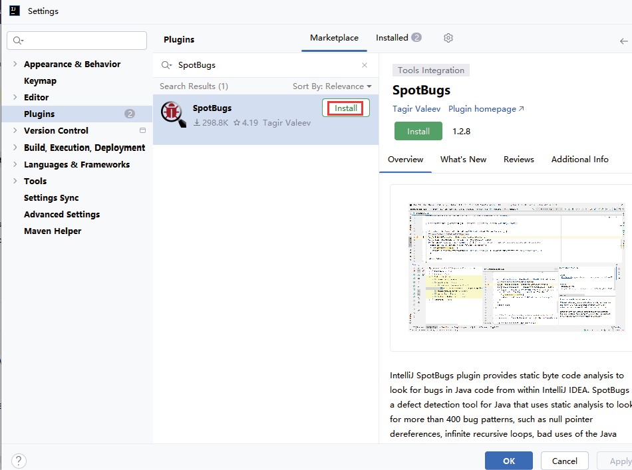Click the SpotBugs plugin screenshot thumbnail
Screen dimensions: 632x470
coord(516,267)
